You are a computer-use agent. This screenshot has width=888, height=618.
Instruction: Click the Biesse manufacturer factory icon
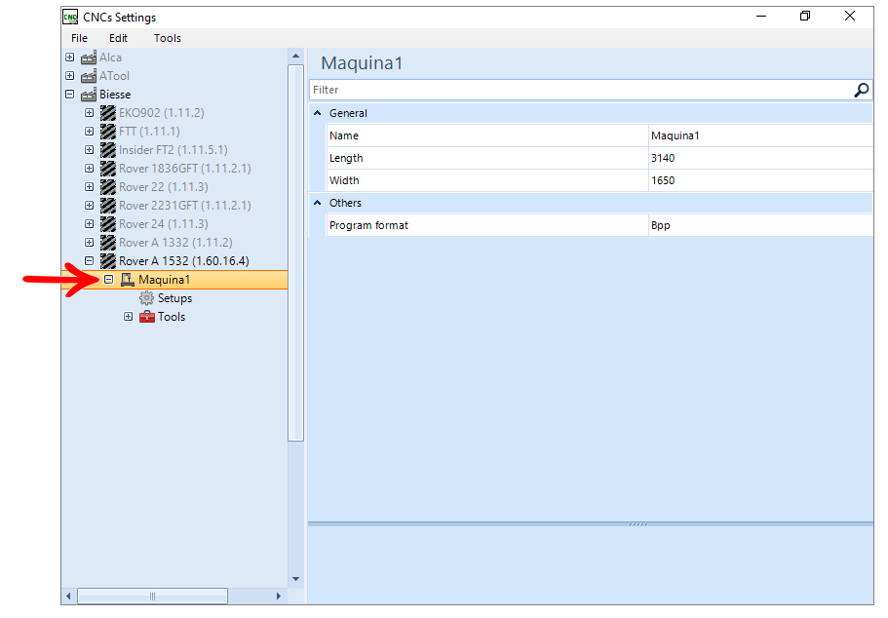[x=89, y=95]
